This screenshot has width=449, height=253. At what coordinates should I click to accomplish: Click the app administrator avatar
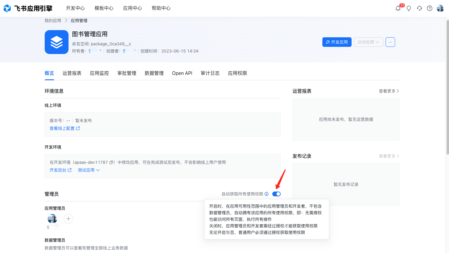(x=52, y=219)
